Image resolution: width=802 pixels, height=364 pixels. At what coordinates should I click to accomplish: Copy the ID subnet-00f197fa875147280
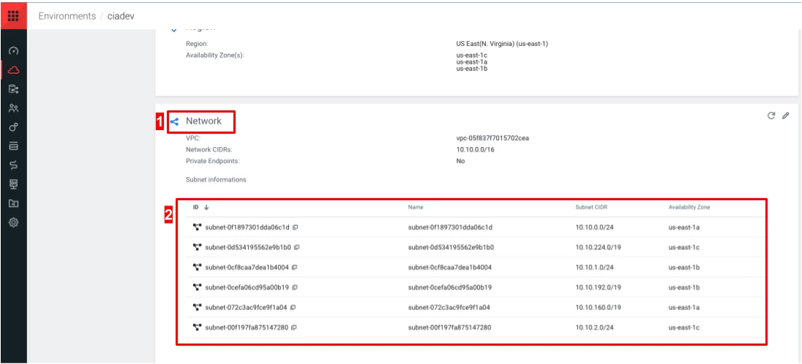pos(294,327)
